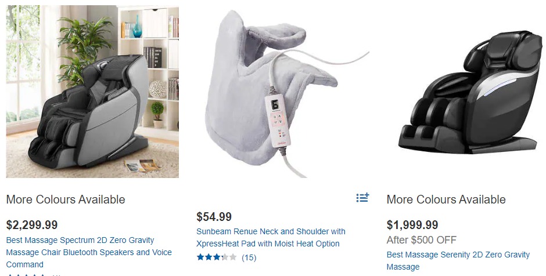Open Best Massage Serenity 2D chair link

pyautogui.click(x=458, y=261)
